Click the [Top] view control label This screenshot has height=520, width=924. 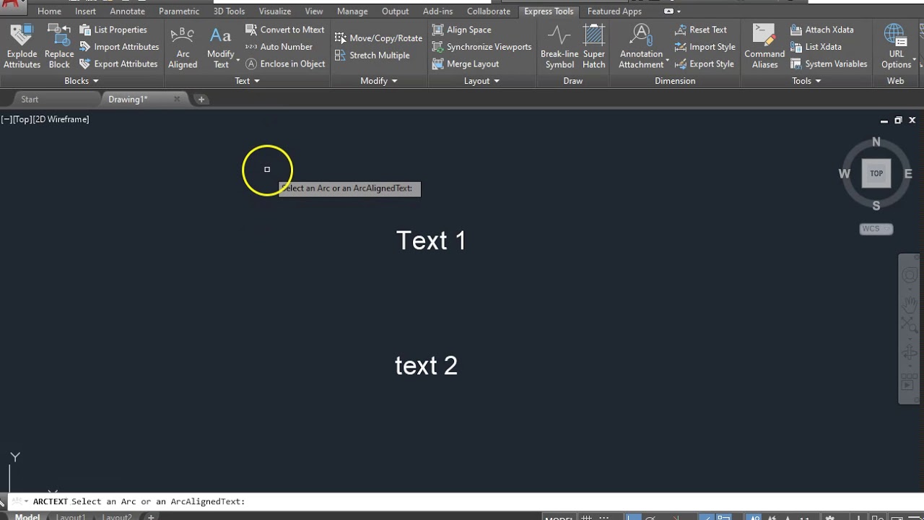pos(23,120)
